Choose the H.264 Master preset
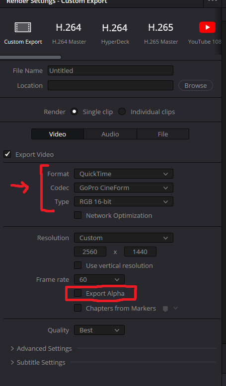 (69, 33)
